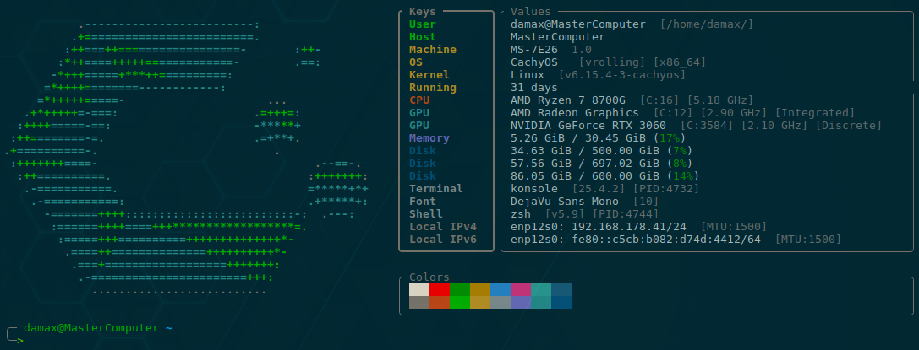This screenshot has width=919, height=350.
Task: Click the 'Keys' panel title
Action: pos(423,12)
